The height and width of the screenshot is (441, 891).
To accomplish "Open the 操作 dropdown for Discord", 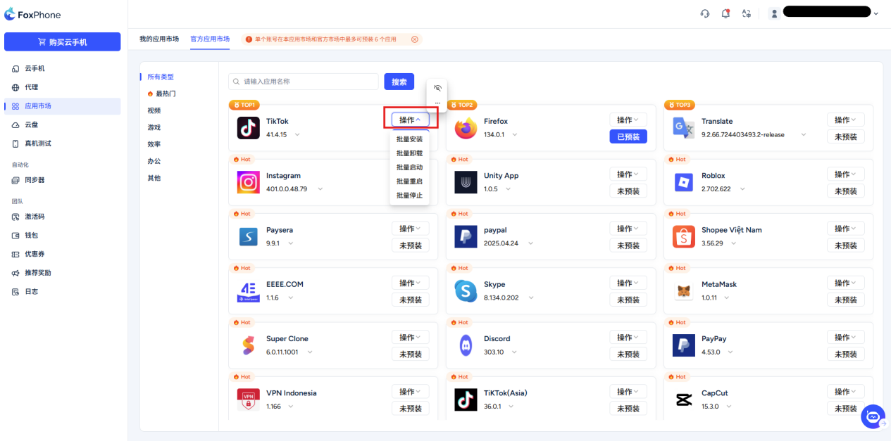I will click(628, 338).
